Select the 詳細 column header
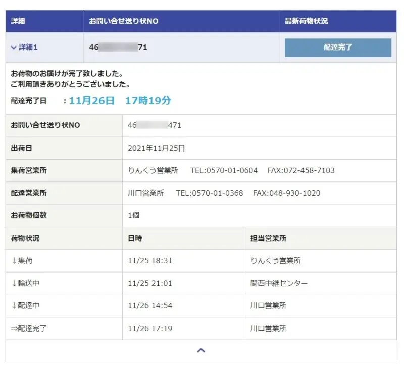Screen dimensions: 404x370 (18, 21)
